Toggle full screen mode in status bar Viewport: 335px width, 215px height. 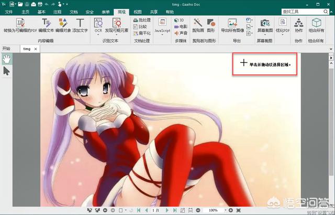238,210
